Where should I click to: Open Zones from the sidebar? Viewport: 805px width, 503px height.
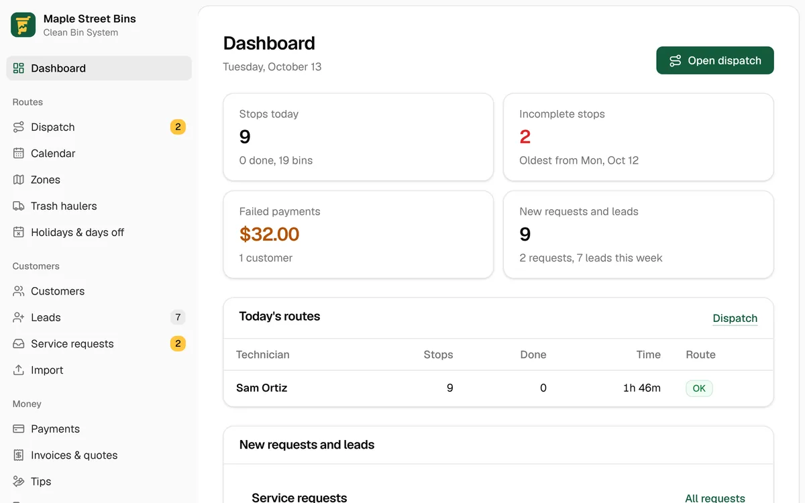(x=99, y=180)
